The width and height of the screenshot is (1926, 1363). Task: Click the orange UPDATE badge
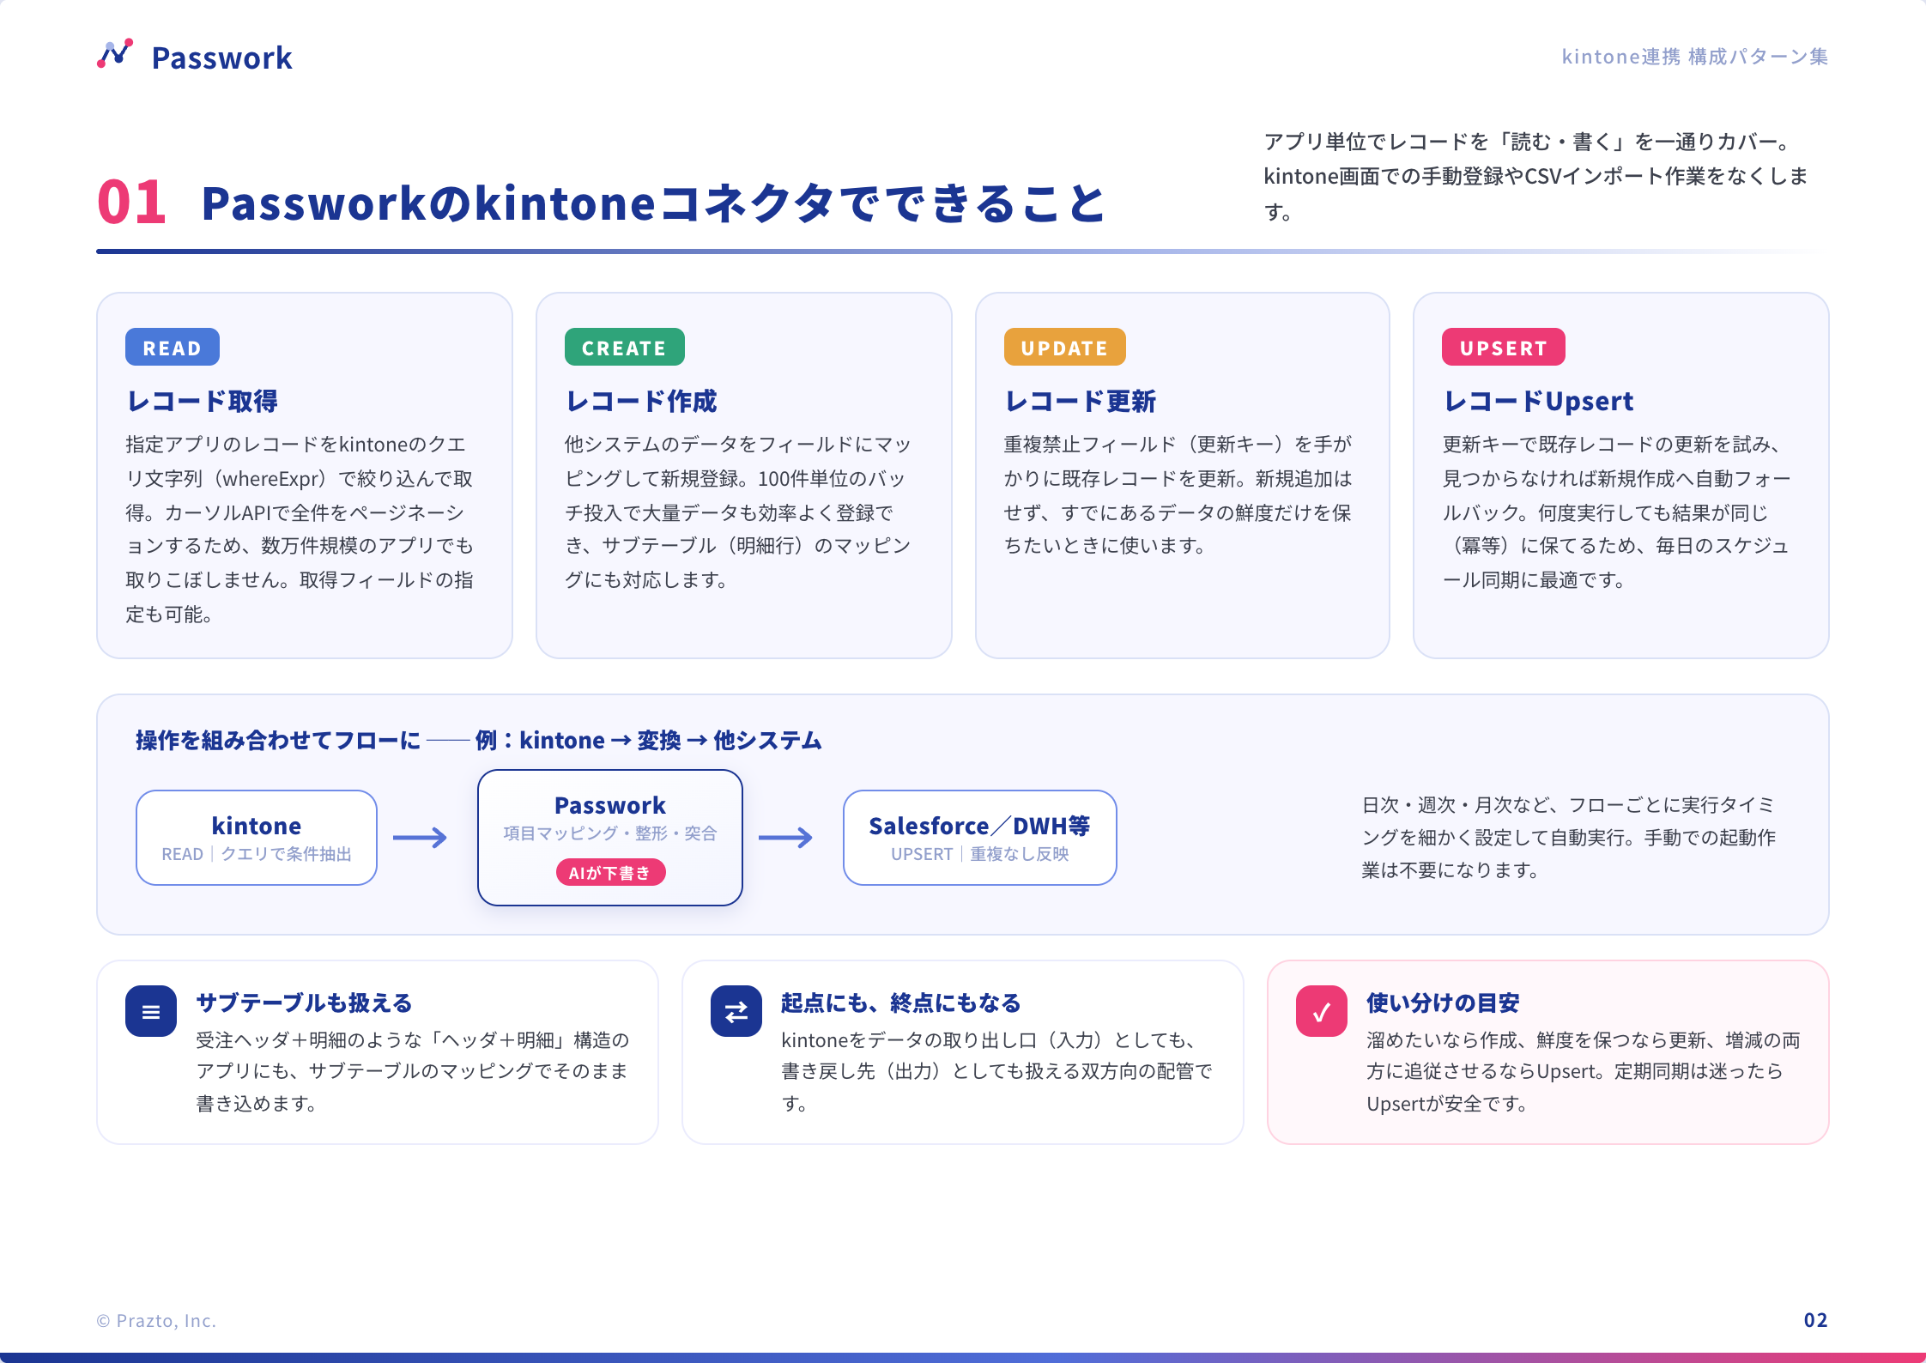pos(1065,348)
